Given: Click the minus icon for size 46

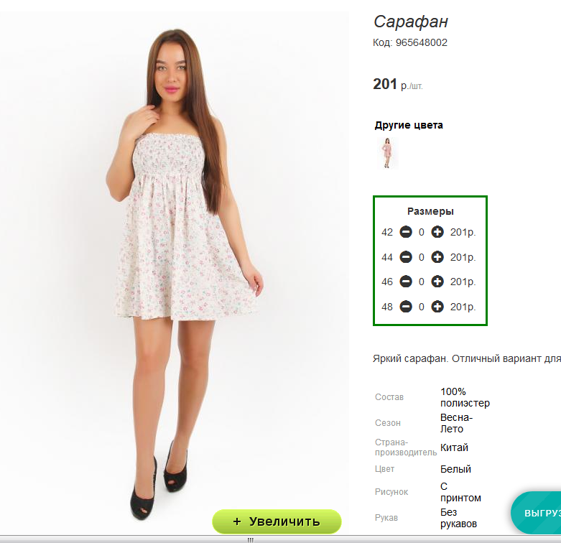Looking at the screenshot, I should click(406, 282).
